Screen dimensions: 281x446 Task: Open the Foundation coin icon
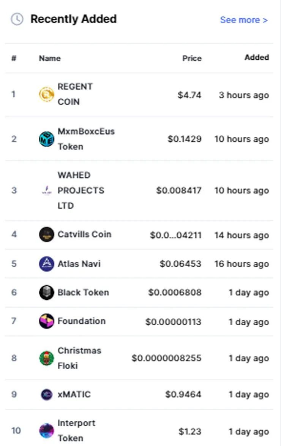pos(46,321)
